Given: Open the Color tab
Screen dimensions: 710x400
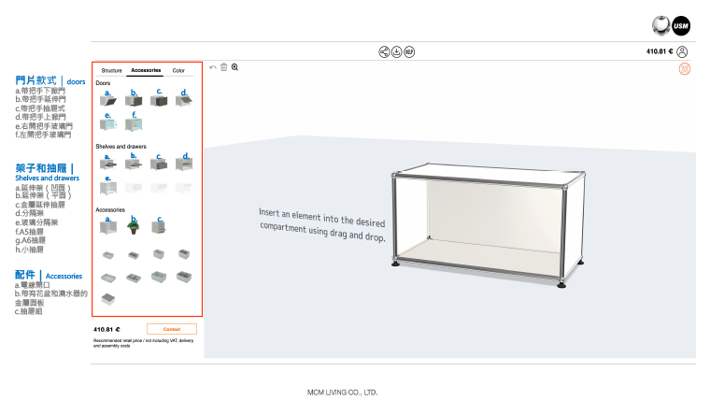Looking at the screenshot, I should pyautogui.click(x=178, y=70).
